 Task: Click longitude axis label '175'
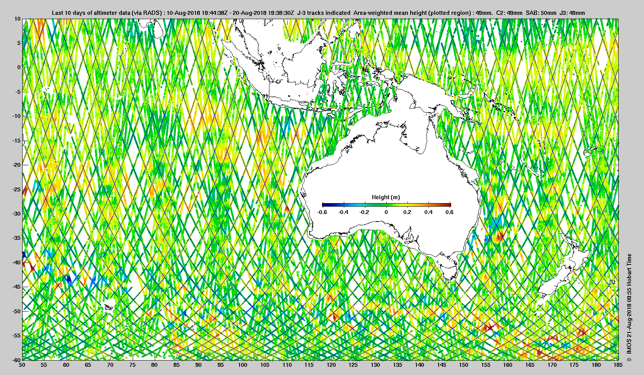tap(574, 365)
